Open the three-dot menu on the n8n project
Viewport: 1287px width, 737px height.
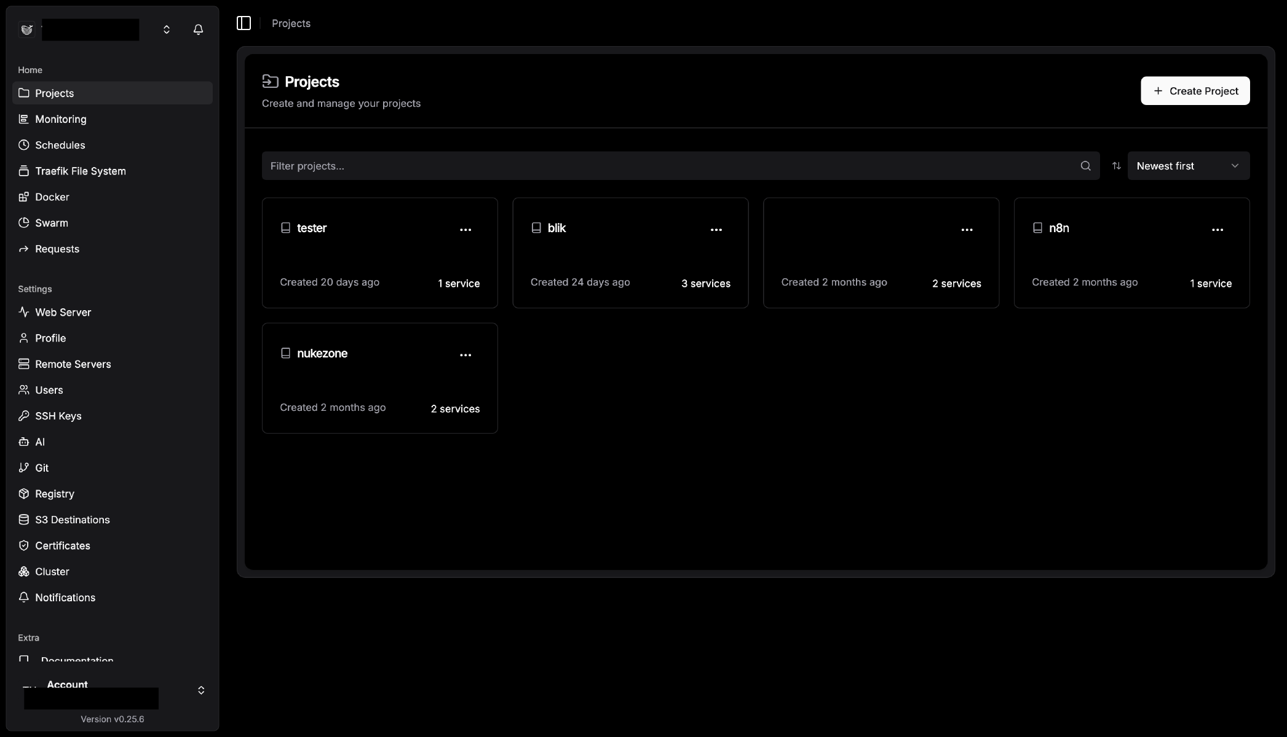1217,230
